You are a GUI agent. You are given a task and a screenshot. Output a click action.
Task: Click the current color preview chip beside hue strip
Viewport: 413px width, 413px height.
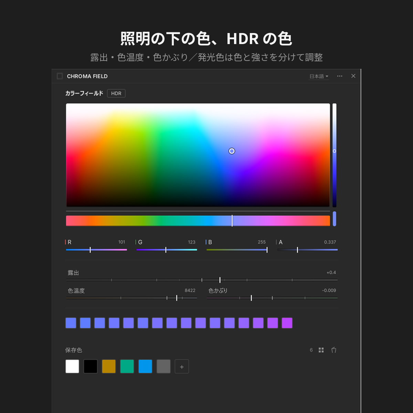[334, 219]
